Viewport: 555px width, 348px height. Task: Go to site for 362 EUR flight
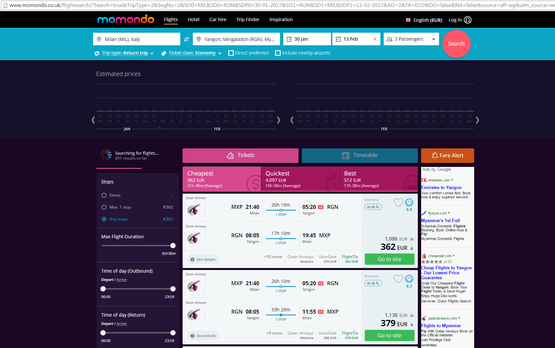point(390,259)
